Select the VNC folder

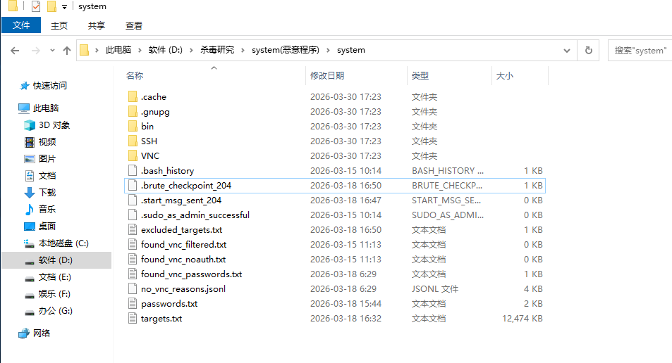(149, 156)
